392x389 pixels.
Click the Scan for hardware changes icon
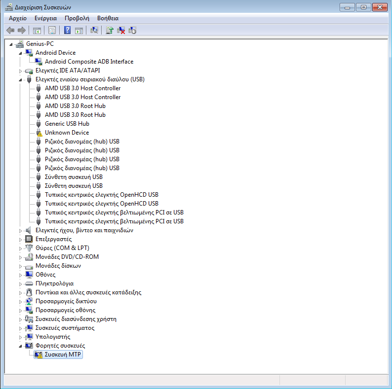click(x=94, y=30)
